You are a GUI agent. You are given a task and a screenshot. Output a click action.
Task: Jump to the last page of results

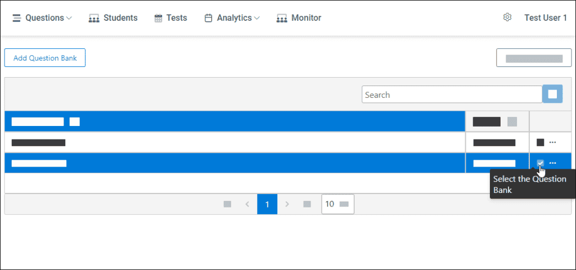coord(307,204)
